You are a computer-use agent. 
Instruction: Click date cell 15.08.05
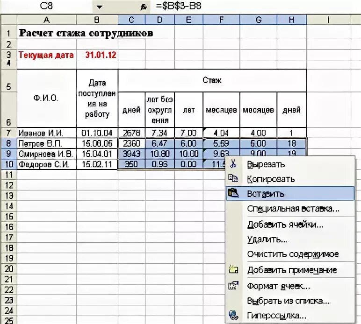click(97, 143)
